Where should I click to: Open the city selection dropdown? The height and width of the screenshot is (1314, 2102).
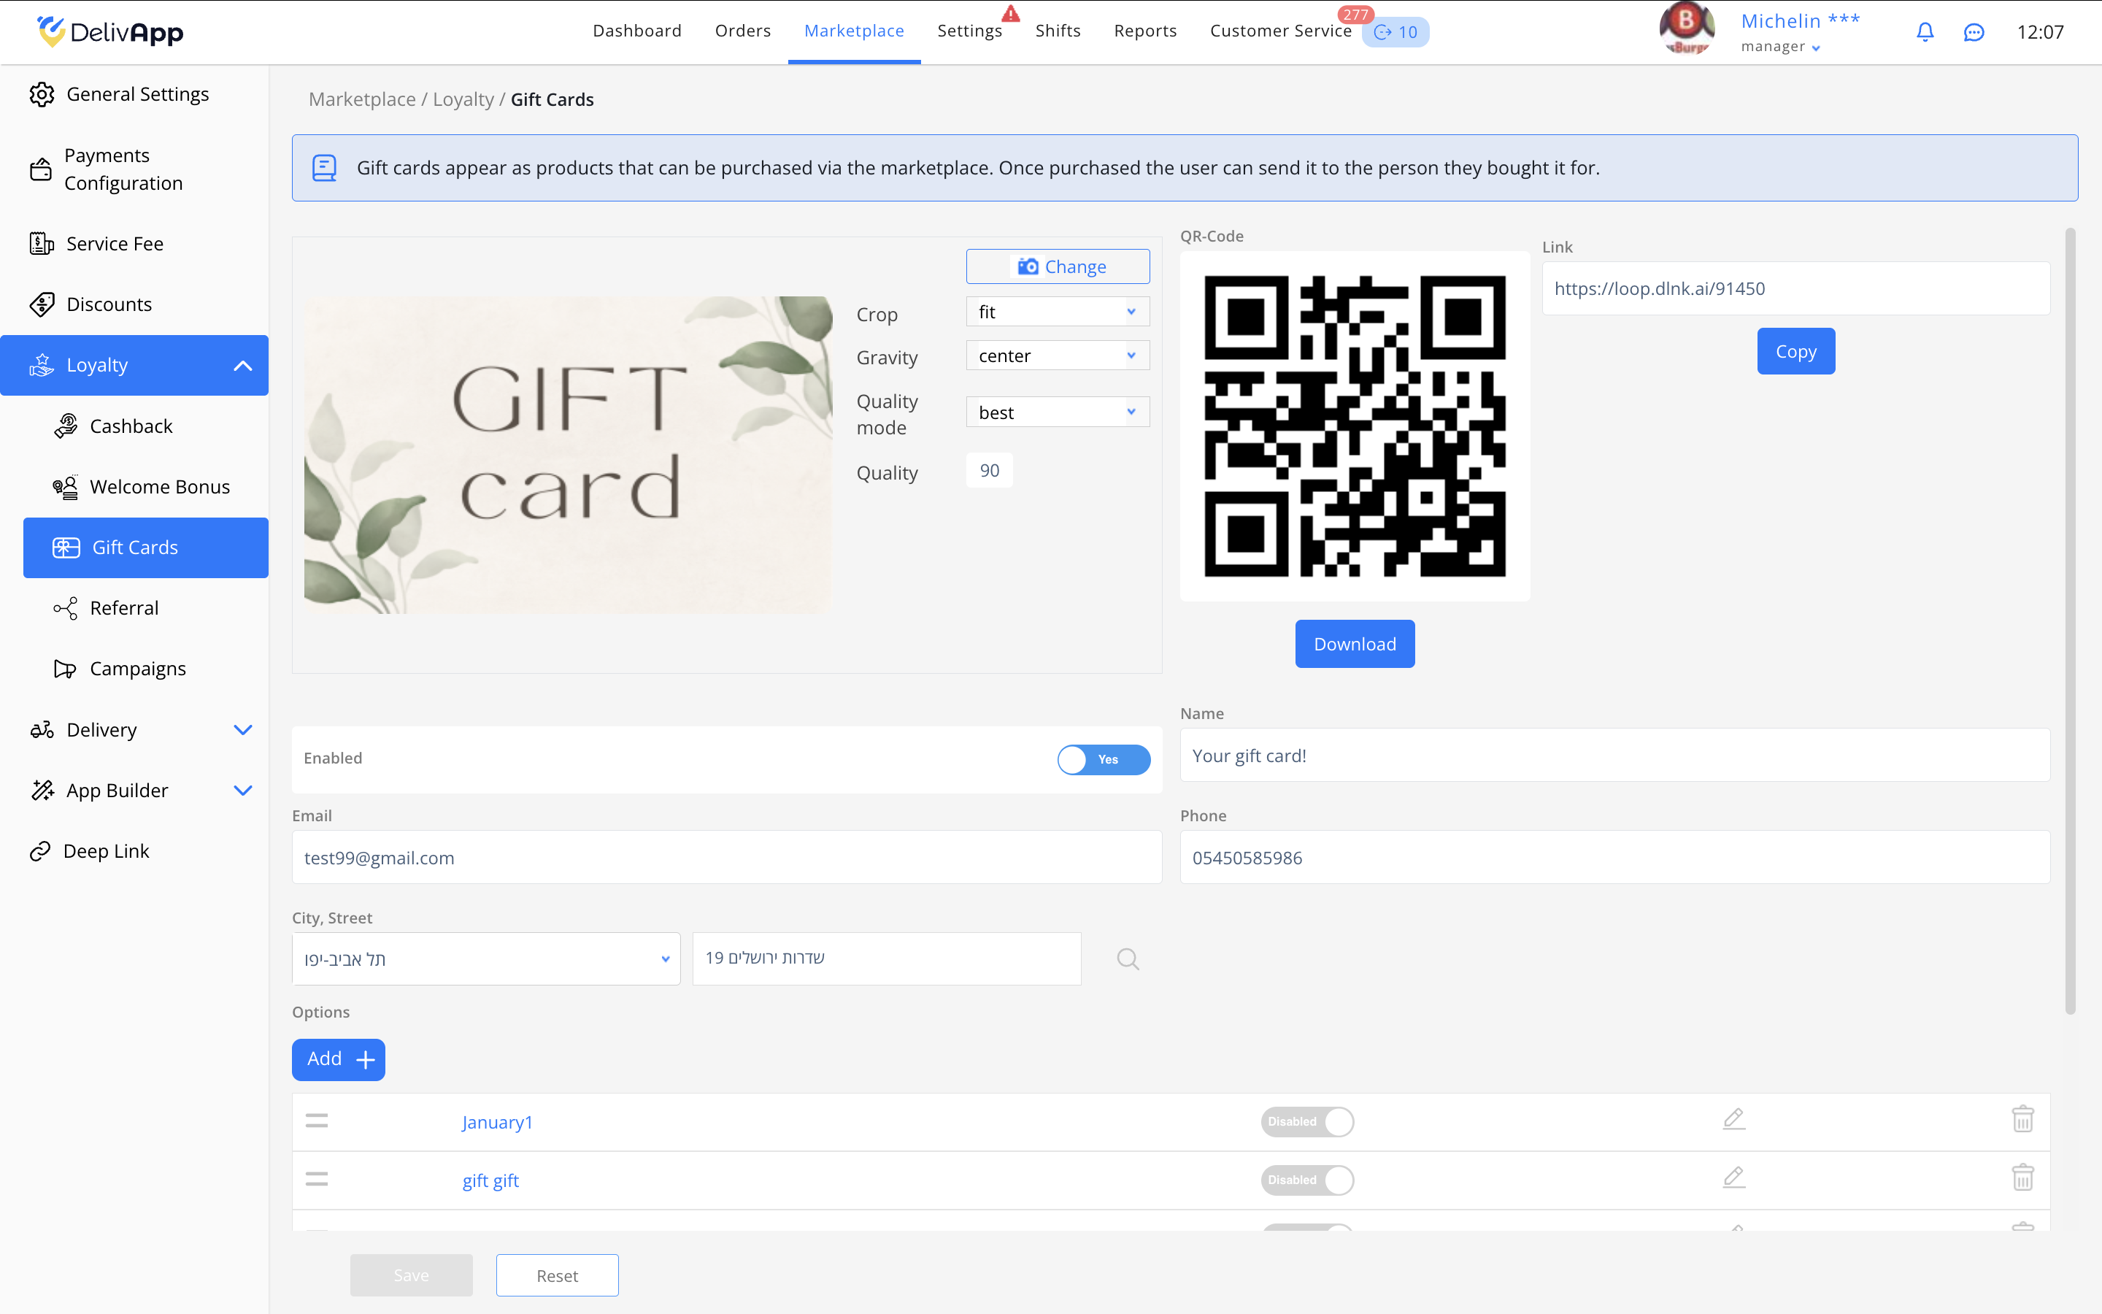coord(485,958)
